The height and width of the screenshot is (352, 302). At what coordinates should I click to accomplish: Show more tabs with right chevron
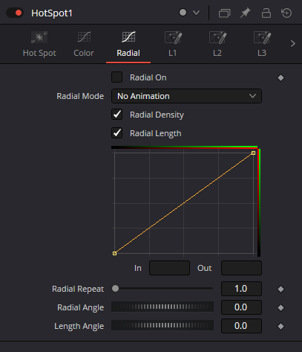[x=293, y=44]
